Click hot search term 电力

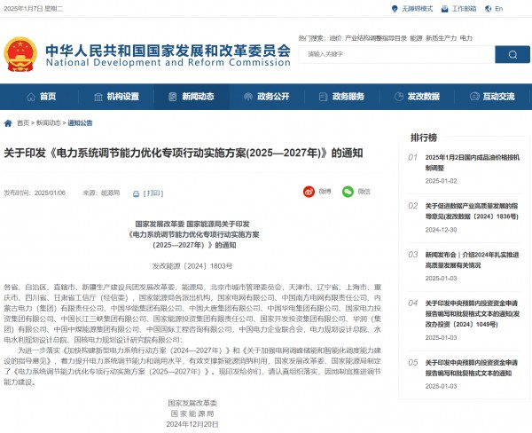[x=466, y=38]
